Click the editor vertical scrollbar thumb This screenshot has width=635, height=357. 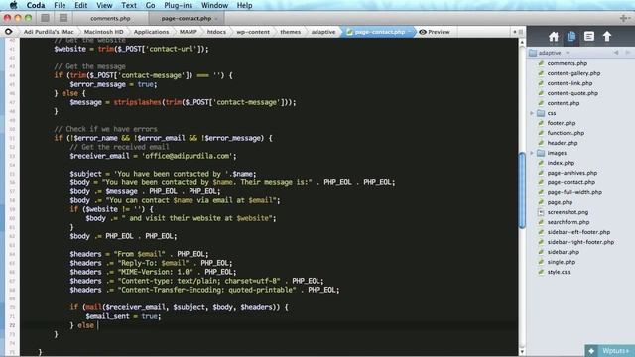[x=522, y=189]
